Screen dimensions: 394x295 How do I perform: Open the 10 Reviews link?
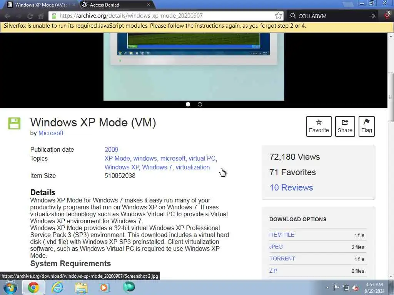tap(291, 187)
